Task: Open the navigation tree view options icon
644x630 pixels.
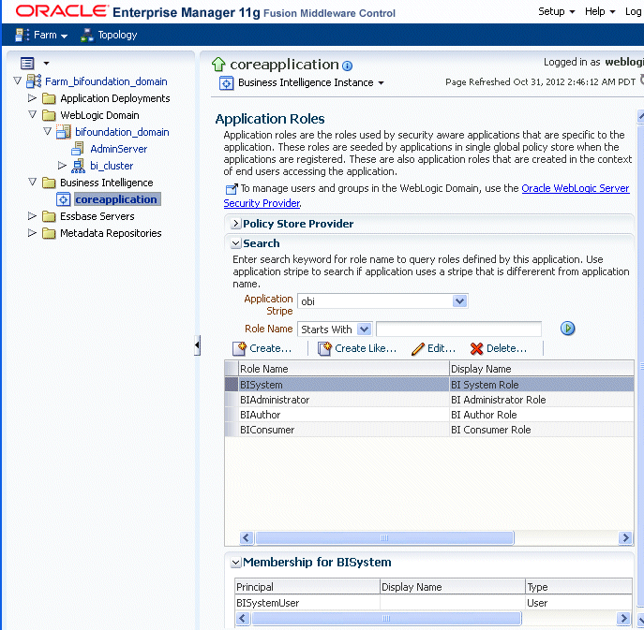Action: click(x=27, y=63)
